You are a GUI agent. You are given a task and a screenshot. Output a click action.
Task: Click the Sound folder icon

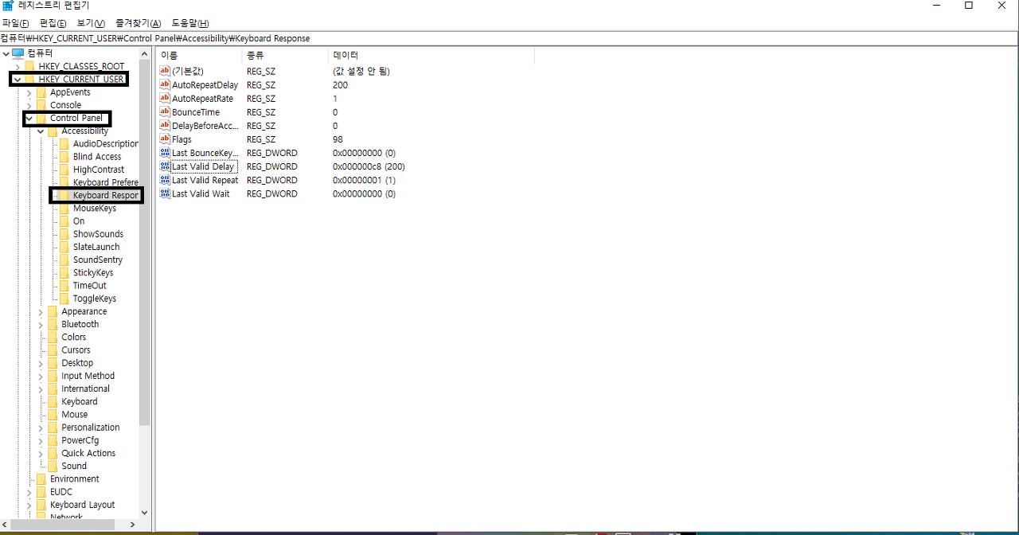(53, 467)
